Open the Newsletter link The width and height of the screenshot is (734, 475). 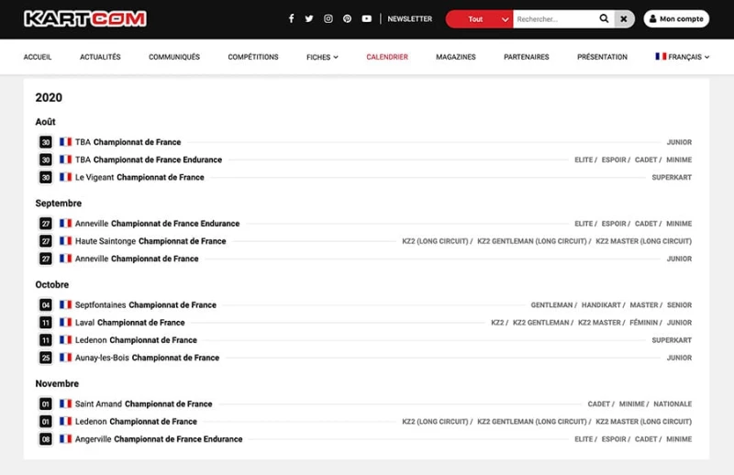(409, 18)
